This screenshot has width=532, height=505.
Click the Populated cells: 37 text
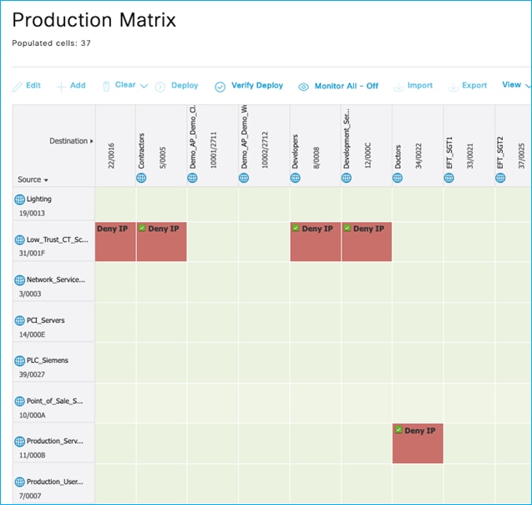pyautogui.click(x=51, y=43)
